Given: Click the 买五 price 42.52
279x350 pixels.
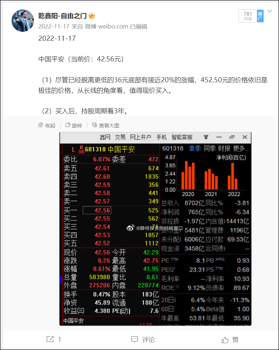Looking at the screenshot, I should coord(102,243).
